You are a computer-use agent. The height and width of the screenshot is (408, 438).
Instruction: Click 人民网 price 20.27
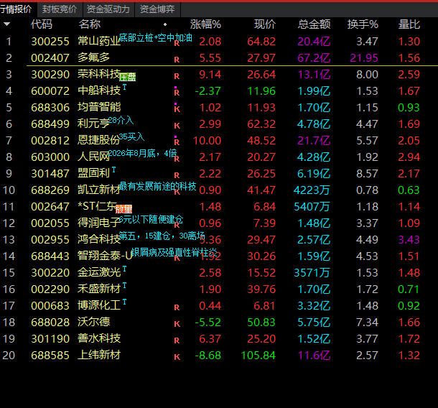click(261, 157)
